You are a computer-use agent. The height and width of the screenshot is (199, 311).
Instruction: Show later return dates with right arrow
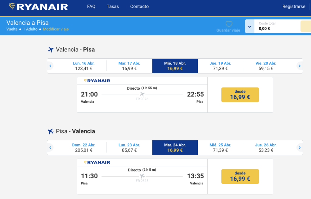coord(299,148)
